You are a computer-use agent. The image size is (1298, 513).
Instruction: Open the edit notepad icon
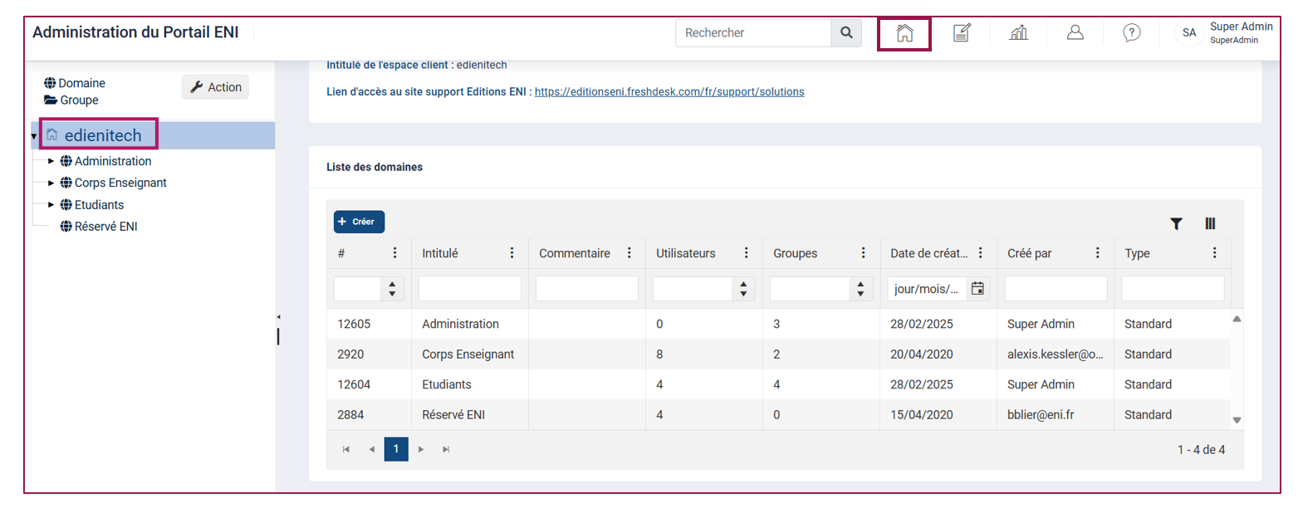coord(961,33)
